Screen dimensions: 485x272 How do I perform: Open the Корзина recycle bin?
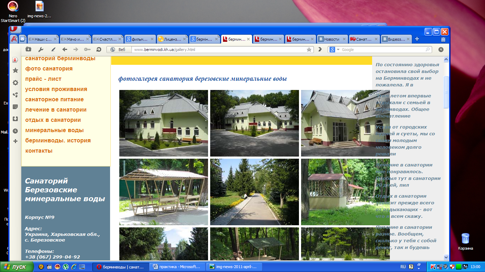(x=465, y=242)
